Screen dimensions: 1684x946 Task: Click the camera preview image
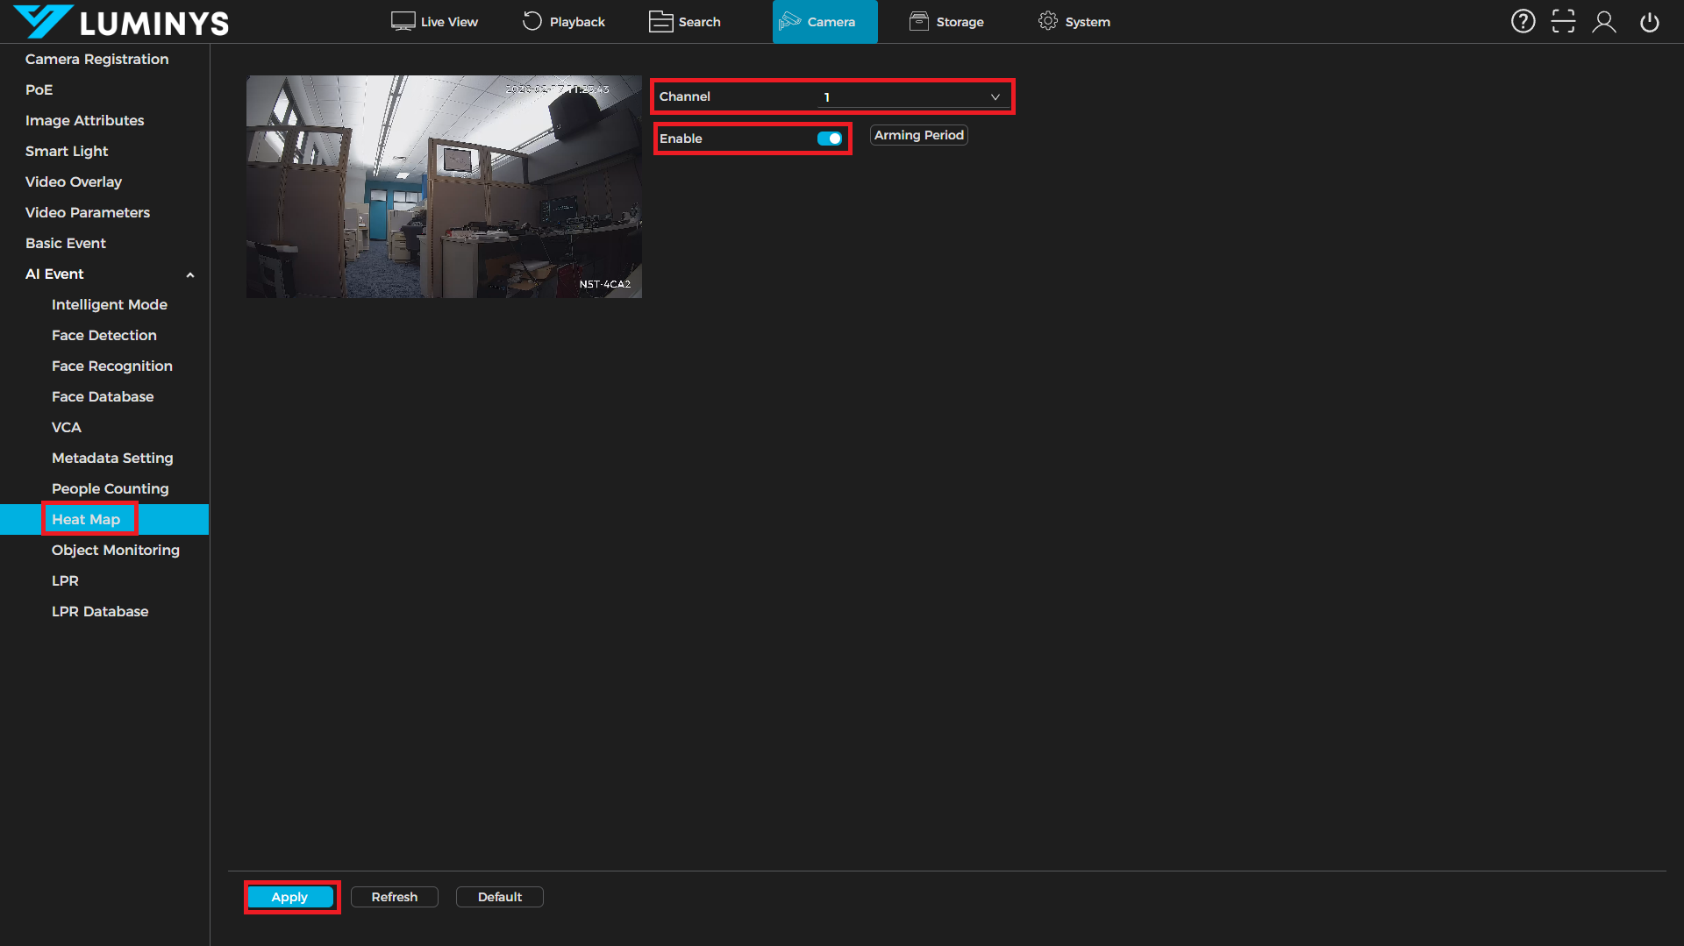[x=444, y=187]
